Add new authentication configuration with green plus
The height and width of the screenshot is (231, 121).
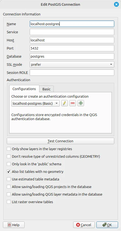coord(81,103)
